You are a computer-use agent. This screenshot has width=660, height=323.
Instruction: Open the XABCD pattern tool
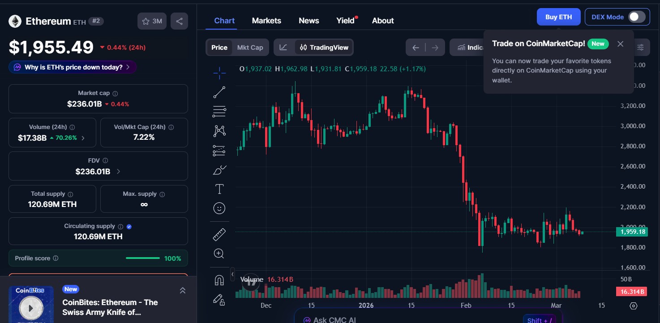pyautogui.click(x=219, y=130)
